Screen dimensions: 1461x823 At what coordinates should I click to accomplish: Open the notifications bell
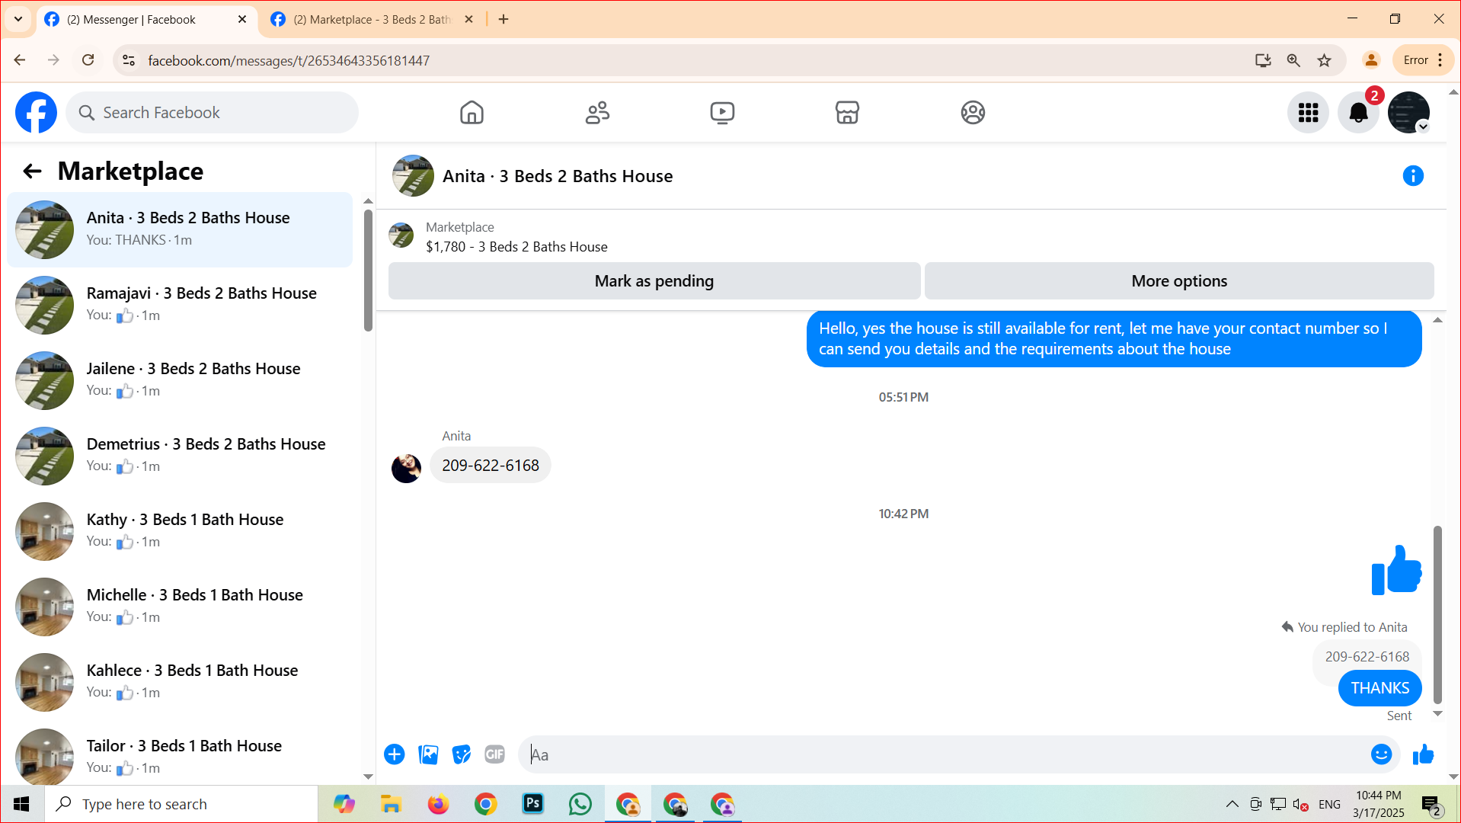(x=1358, y=113)
